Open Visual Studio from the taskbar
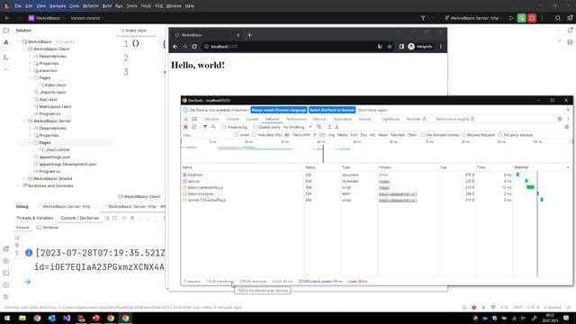Viewport: 576px width, 324px height. pyautogui.click(x=67, y=318)
